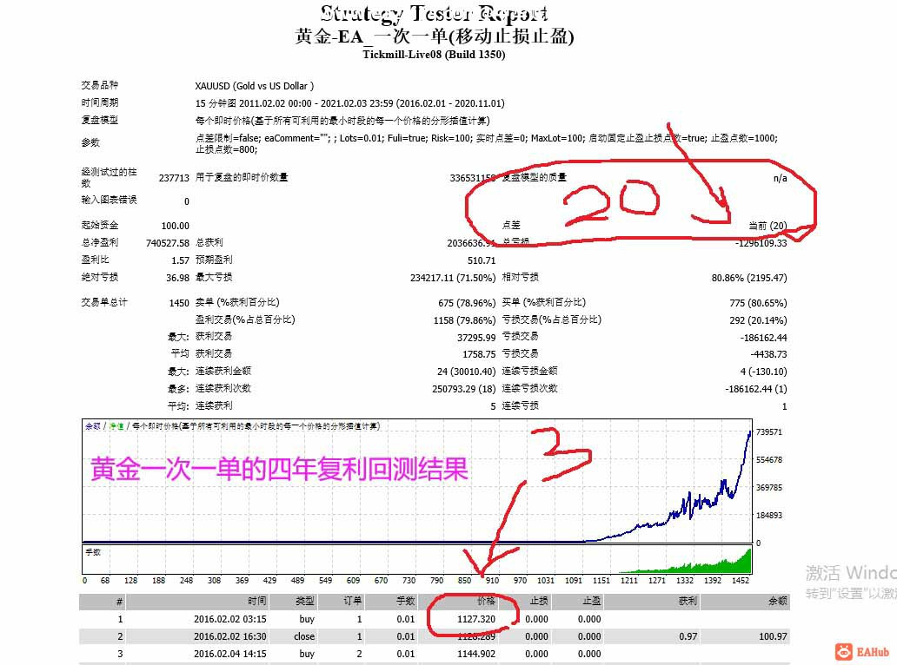Screen dimensions: 897x665
Task: Click the 手数 label in the lots chart
Action: 93,552
